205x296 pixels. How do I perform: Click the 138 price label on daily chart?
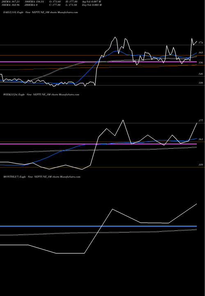[201, 83]
